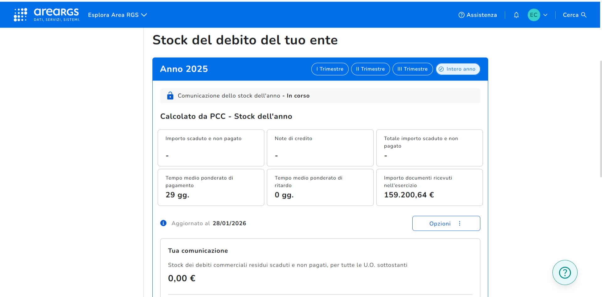
Task: Click the three-dot icon in Opzioni
Action: tap(460, 223)
